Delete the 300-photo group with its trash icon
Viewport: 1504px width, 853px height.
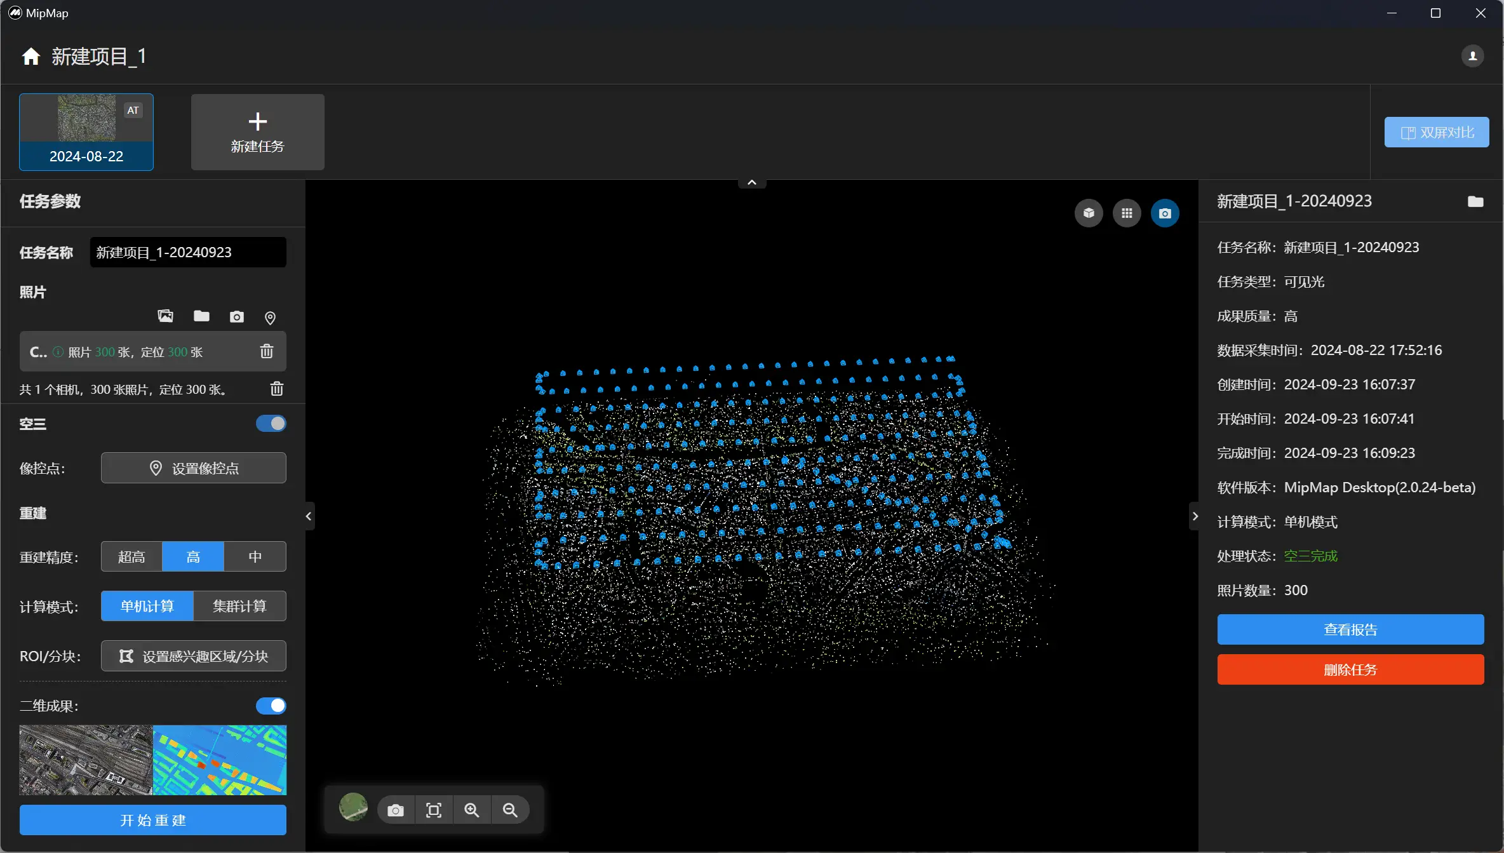267,351
